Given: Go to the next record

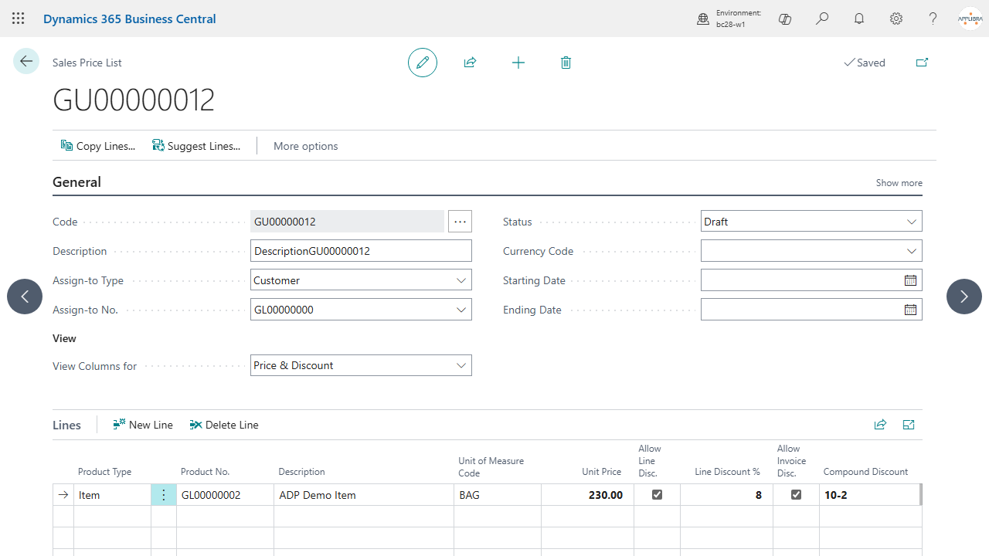Looking at the screenshot, I should point(964,297).
